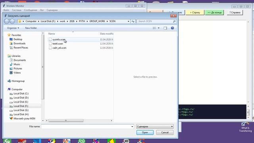Image resolution: width=254 pixels, height=143 pixels.
Task: Open Recent Places in navigation pane
Action: [21, 48]
